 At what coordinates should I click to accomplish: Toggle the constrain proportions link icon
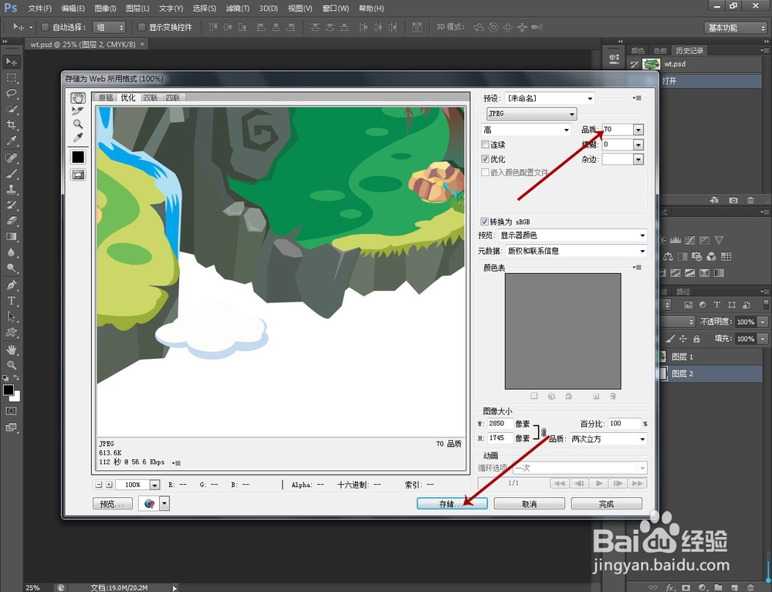tap(543, 431)
